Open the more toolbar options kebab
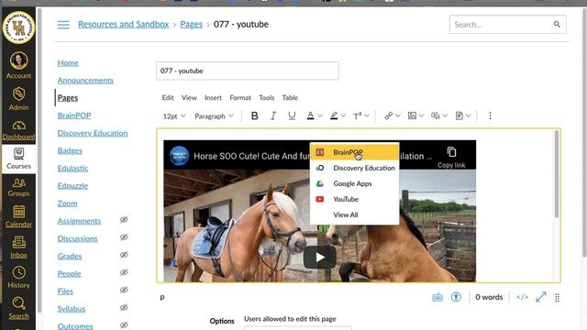Screen dimensions: 587x330 pyautogui.click(x=490, y=116)
